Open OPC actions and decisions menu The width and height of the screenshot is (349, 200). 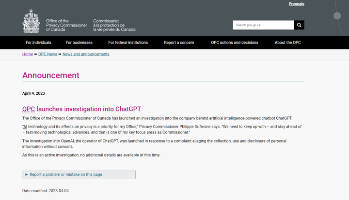(x=235, y=43)
